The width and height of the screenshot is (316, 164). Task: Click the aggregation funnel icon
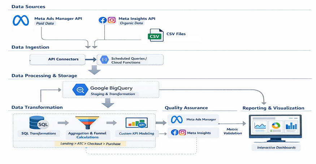click(87, 122)
